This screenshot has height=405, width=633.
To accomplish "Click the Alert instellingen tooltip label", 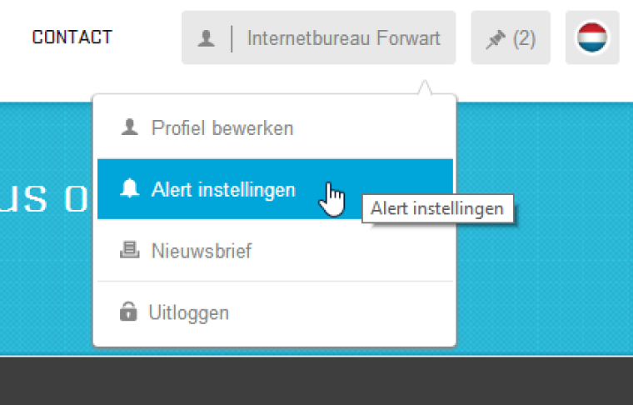I will [x=437, y=208].
